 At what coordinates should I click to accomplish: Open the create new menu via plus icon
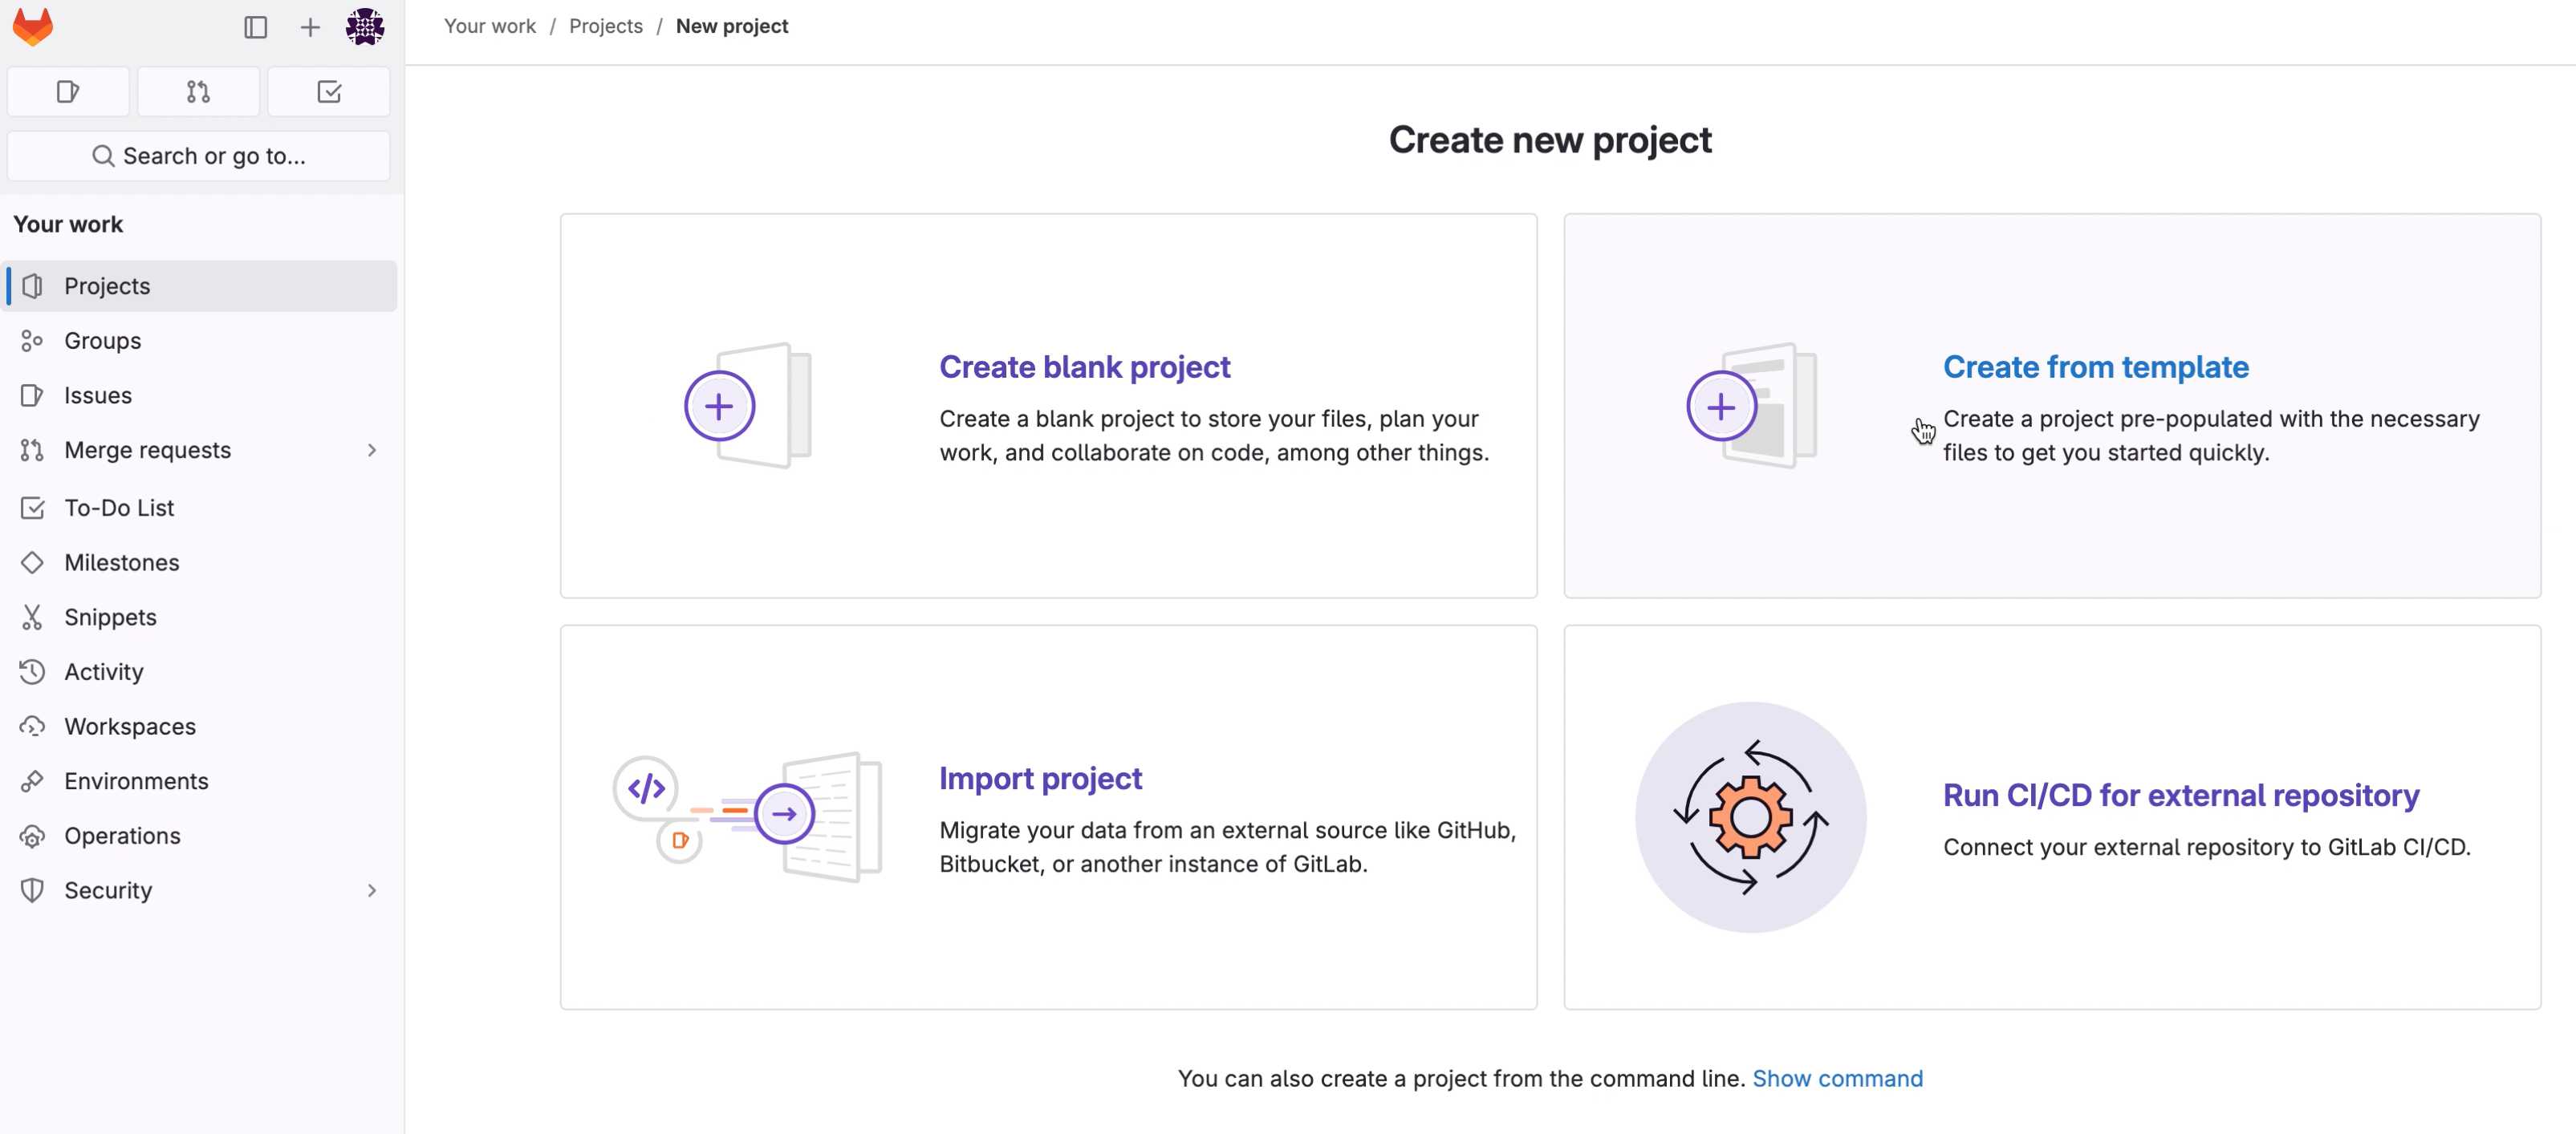pos(309,27)
